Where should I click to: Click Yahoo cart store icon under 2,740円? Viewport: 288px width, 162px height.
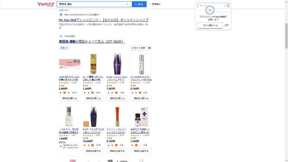136,93
